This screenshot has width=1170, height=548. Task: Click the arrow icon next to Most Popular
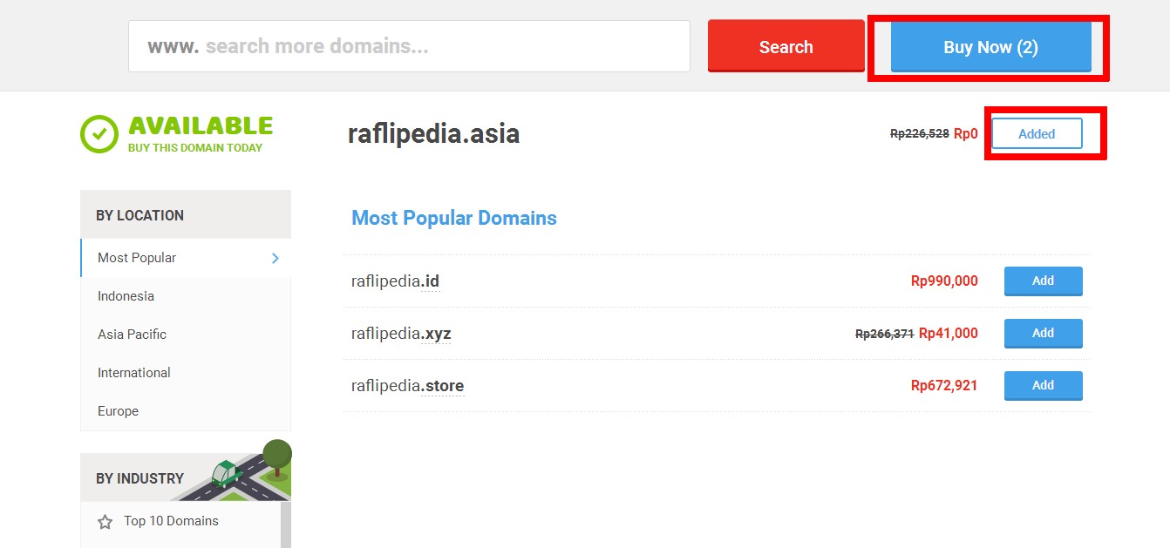275,258
